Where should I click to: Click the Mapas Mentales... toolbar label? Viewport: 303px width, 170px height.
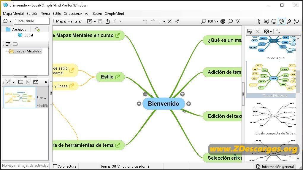[x=70, y=21]
